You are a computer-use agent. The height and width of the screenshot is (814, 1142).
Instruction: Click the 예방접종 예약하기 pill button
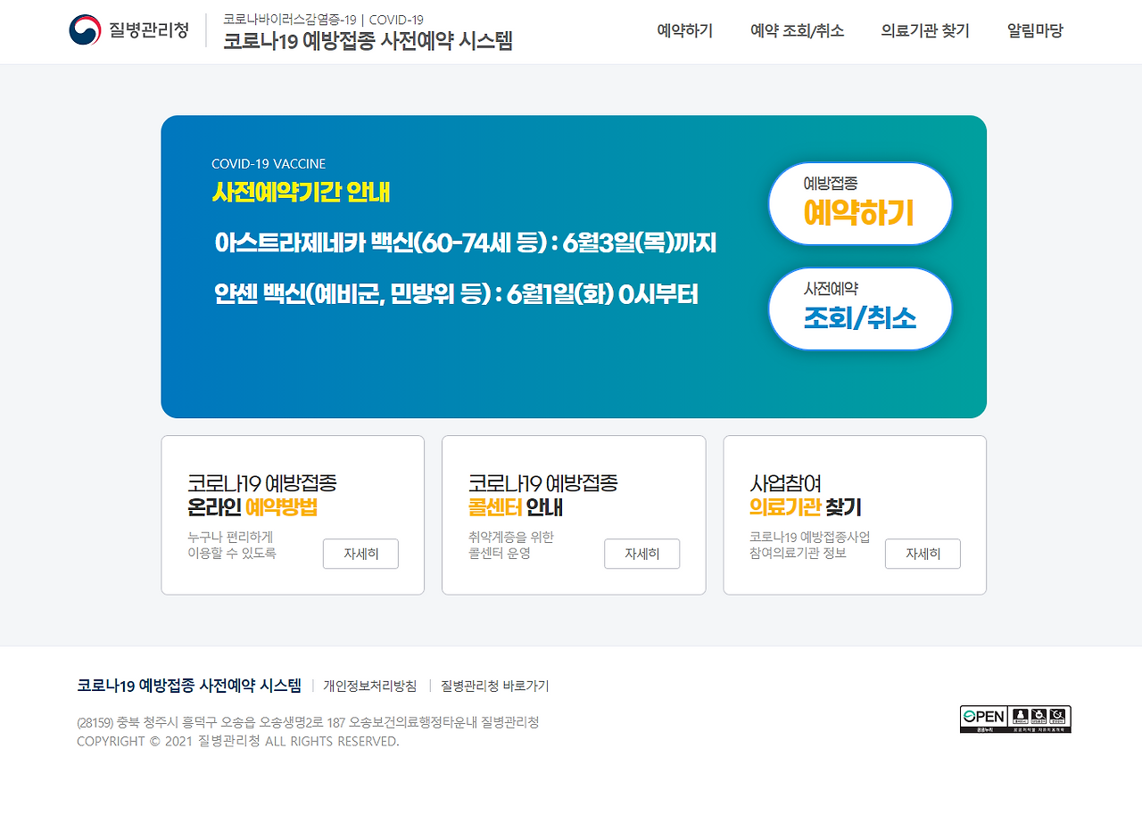(x=860, y=203)
